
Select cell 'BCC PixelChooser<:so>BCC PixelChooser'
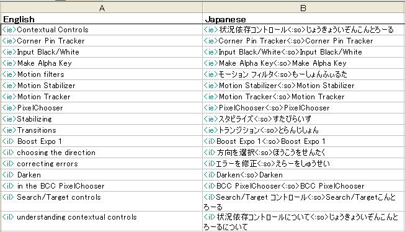tap(303, 185)
